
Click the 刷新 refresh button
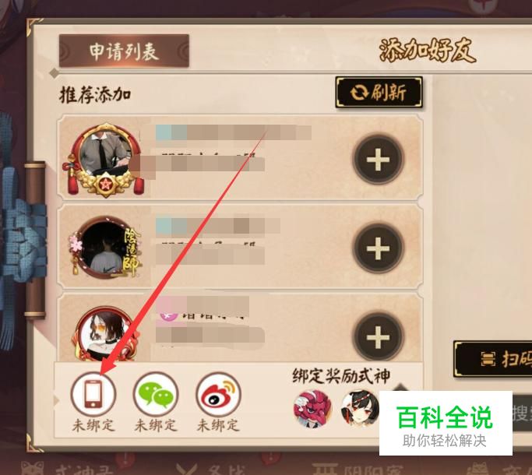pyautogui.click(x=379, y=93)
